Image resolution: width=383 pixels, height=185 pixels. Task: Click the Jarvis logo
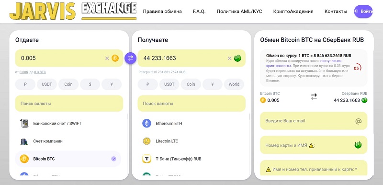point(43,11)
